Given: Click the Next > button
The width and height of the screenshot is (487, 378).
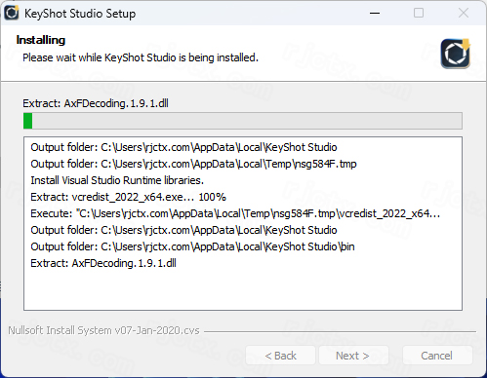Looking at the screenshot, I should click(353, 356).
